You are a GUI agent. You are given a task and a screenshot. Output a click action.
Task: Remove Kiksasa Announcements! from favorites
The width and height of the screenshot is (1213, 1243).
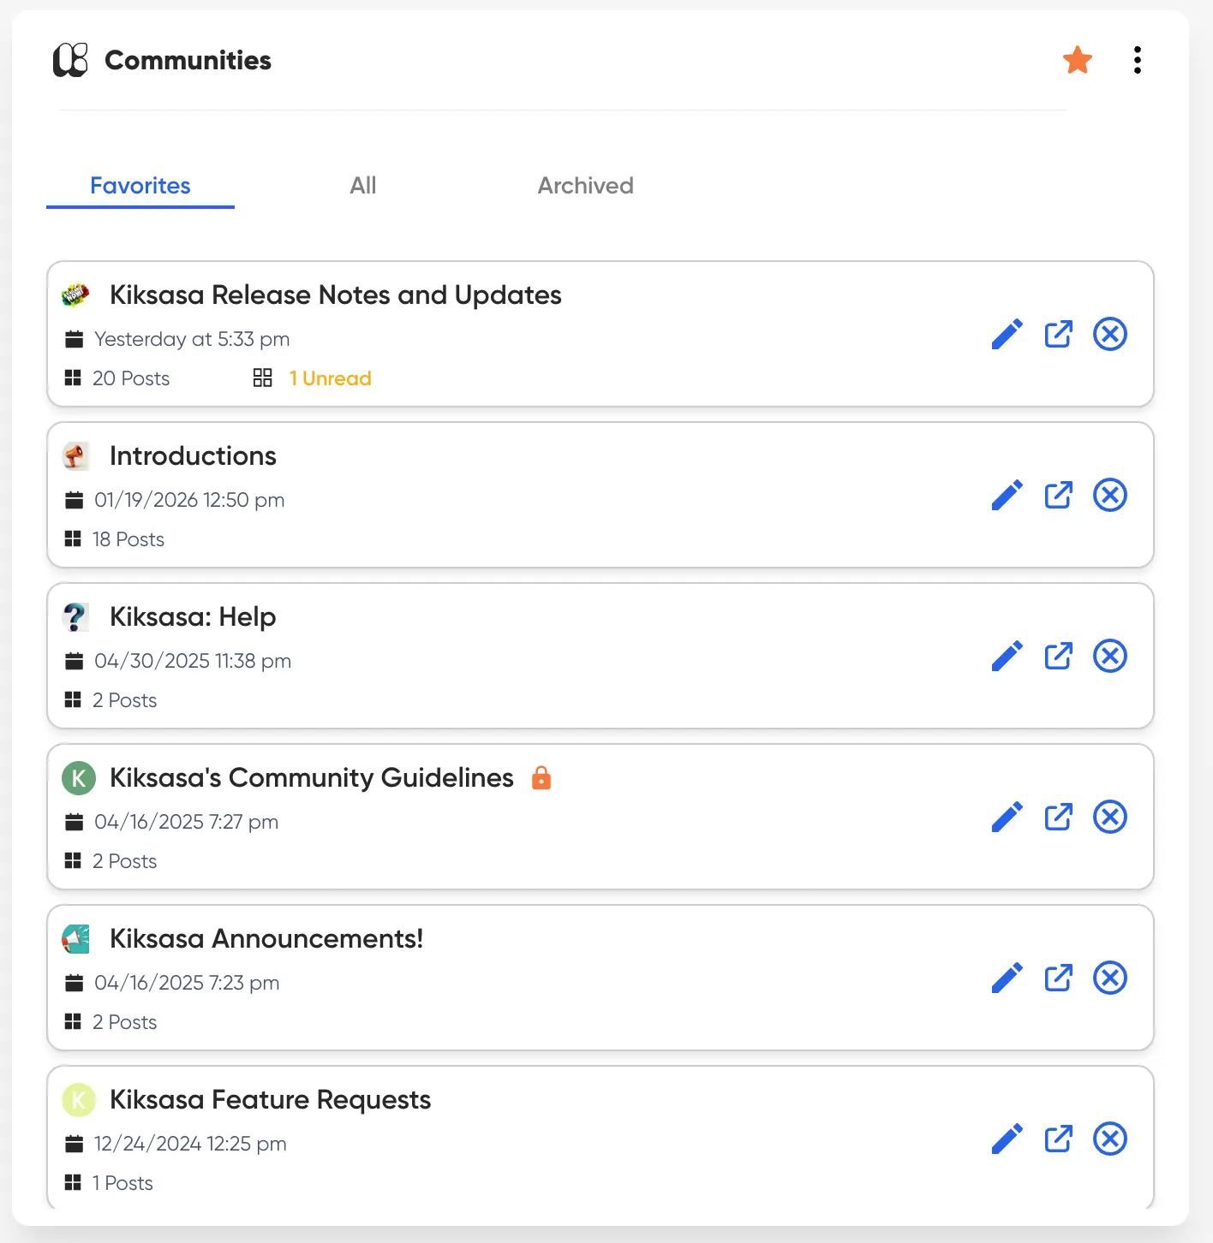[x=1110, y=978]
